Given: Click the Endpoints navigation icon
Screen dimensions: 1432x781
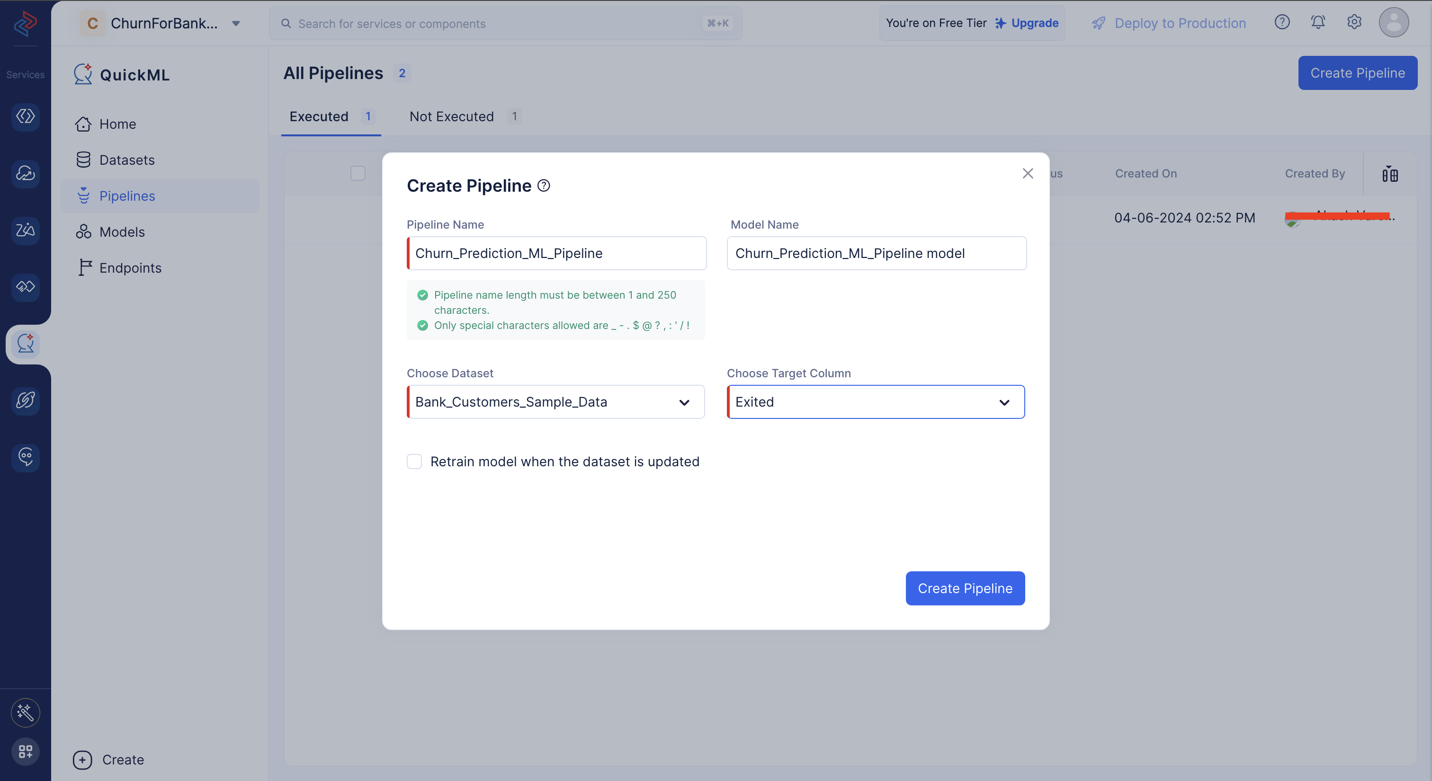Looking at the screenshot, I should pos(85,267).
